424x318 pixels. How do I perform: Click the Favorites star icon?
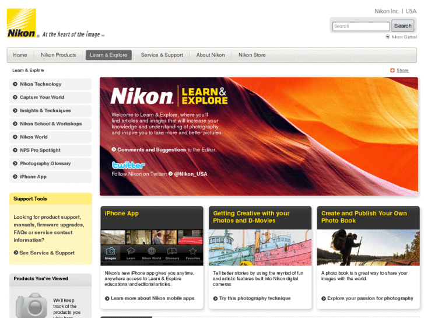click(193, 251)
